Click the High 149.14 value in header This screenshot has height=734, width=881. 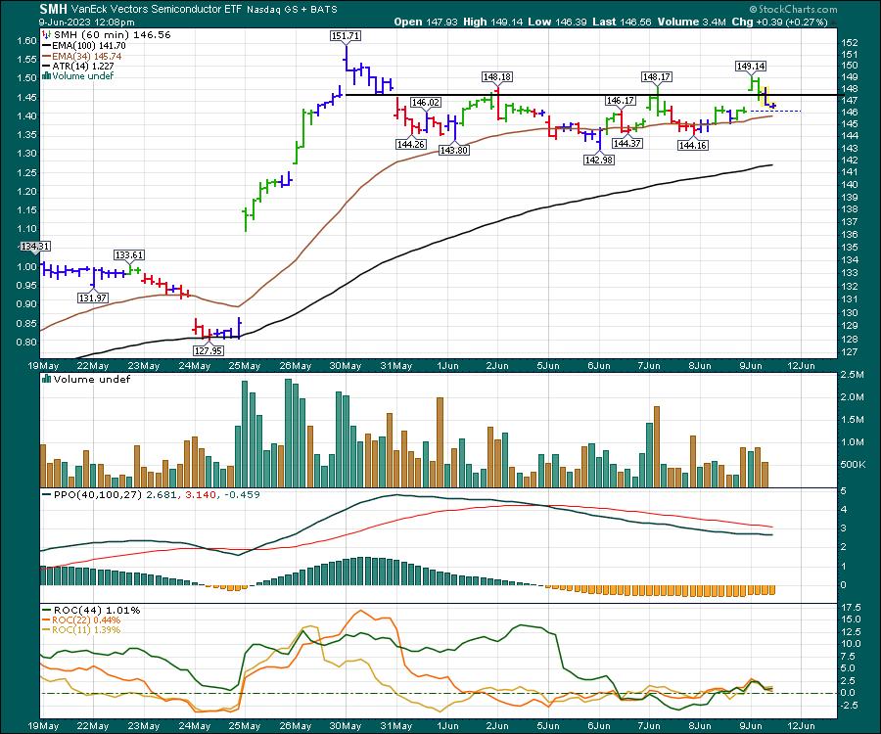(492, 22)
